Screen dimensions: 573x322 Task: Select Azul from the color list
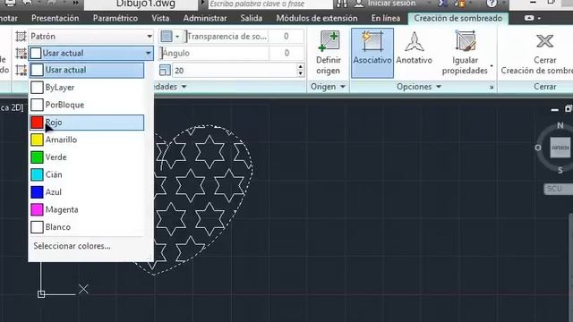coord(87,192)
